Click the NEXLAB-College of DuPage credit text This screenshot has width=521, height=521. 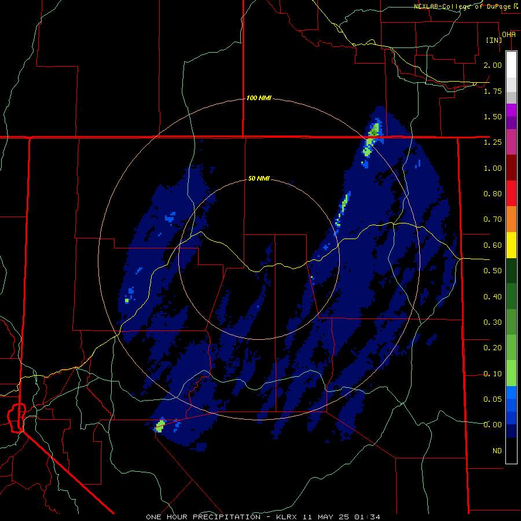(467, 6)
